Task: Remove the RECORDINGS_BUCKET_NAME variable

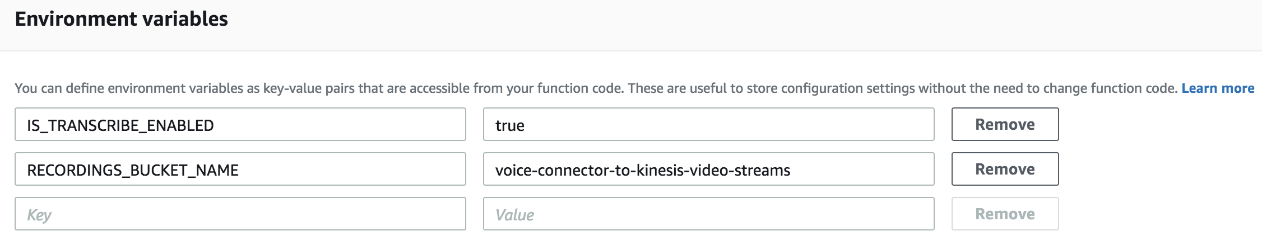Action: (x=1005, y=169)
